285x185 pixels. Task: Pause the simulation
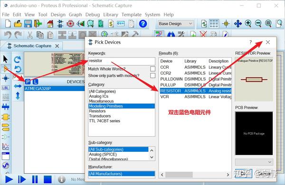(x=35, y=179)
